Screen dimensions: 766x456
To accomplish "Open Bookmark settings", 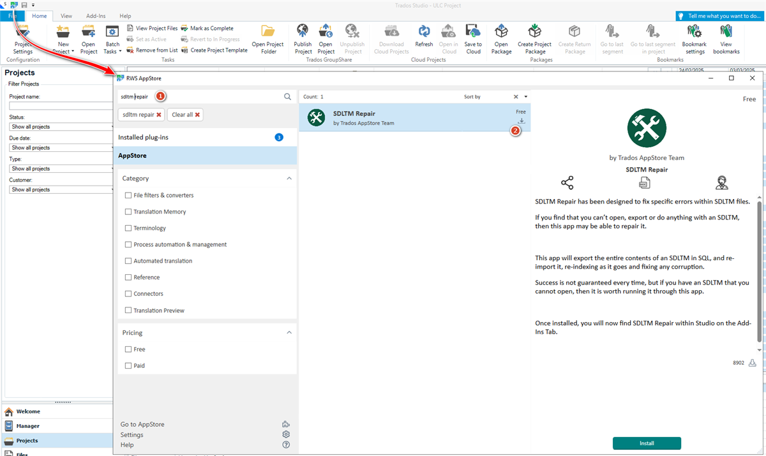I will 694,40.
